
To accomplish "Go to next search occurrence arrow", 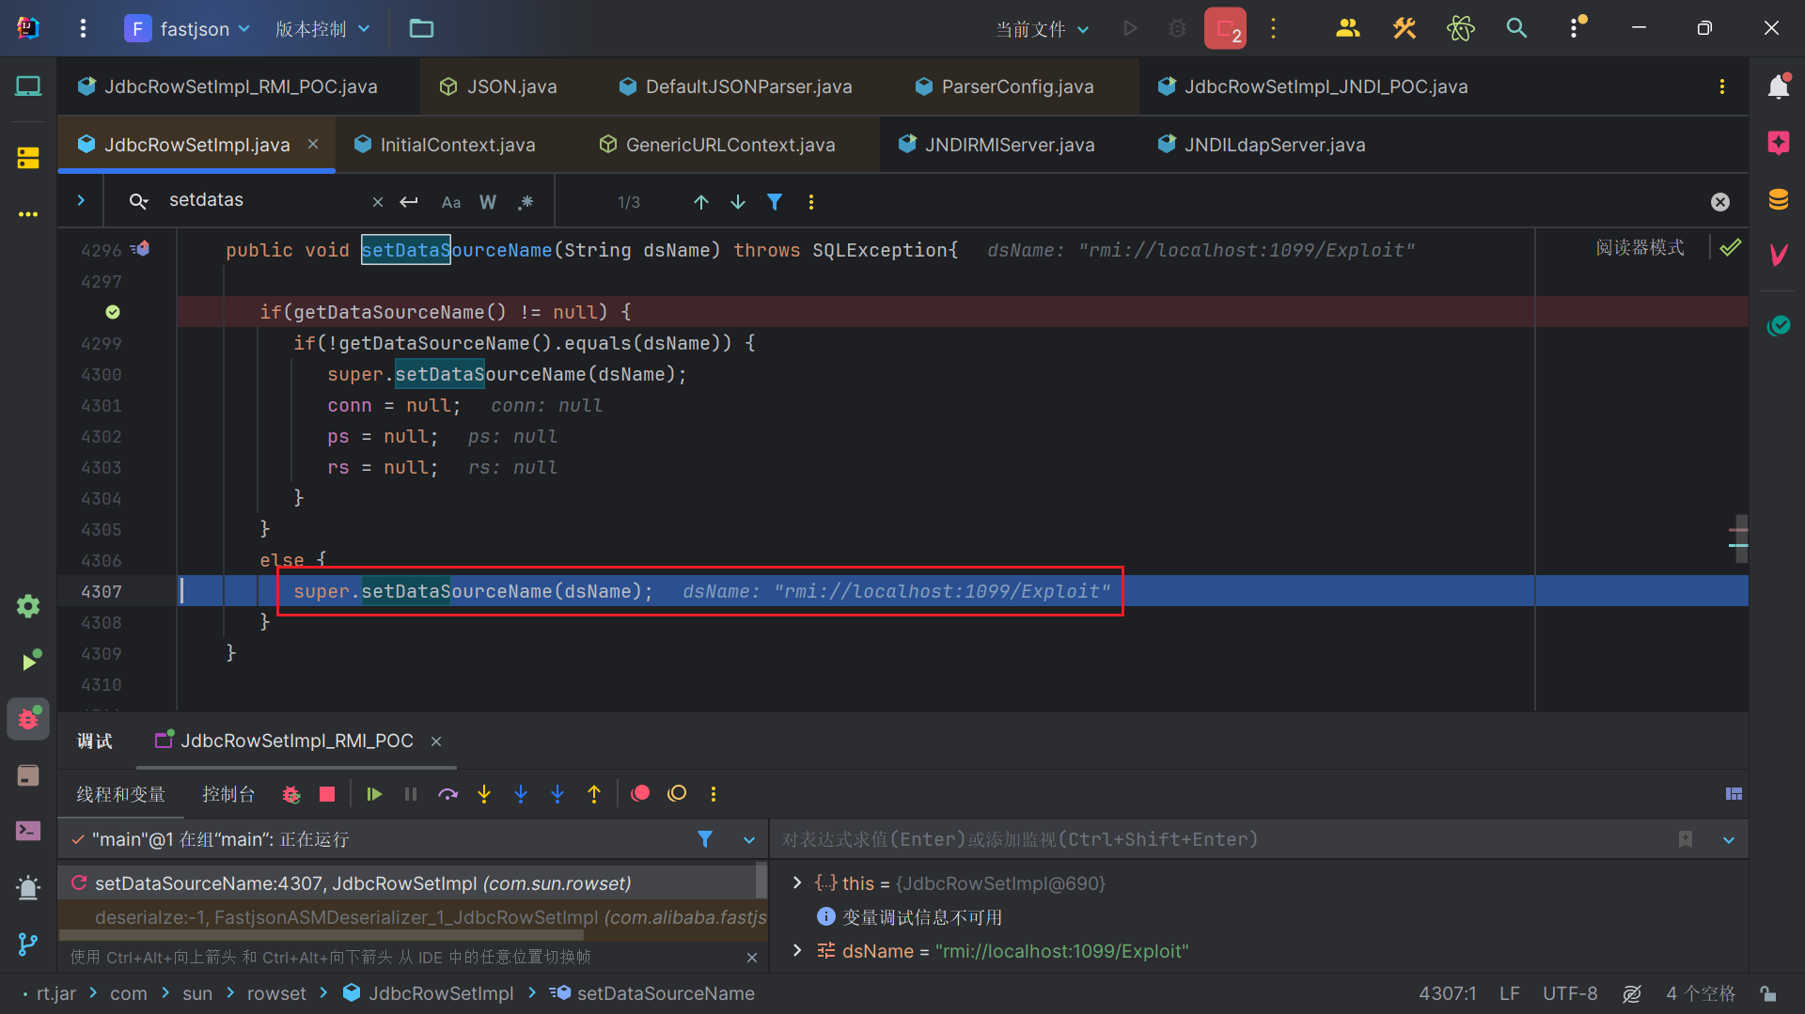I will click(x=738, y=202).
